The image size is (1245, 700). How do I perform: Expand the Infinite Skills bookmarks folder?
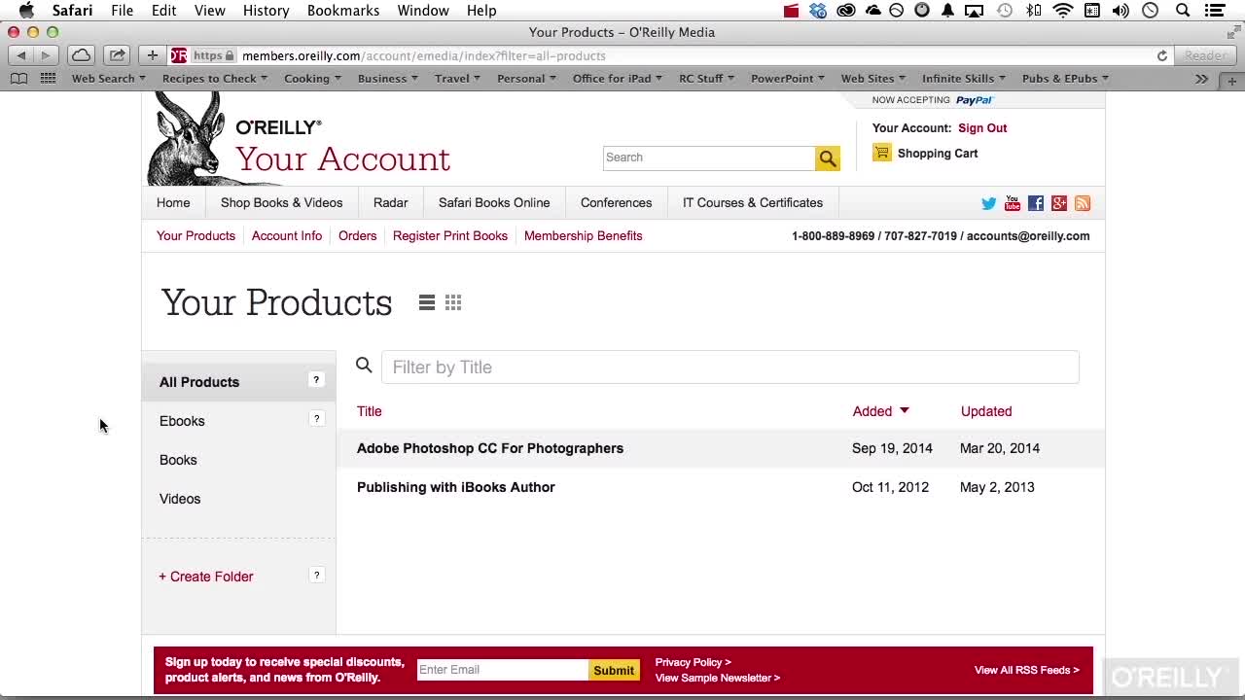click(963, 79)
